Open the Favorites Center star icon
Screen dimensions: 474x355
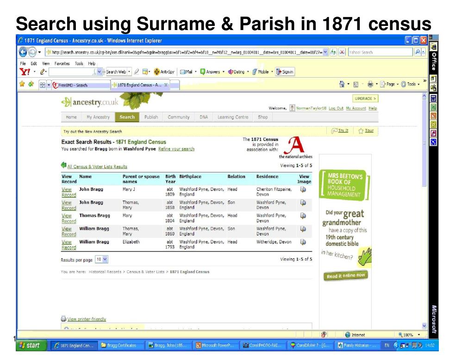[22, 84]
